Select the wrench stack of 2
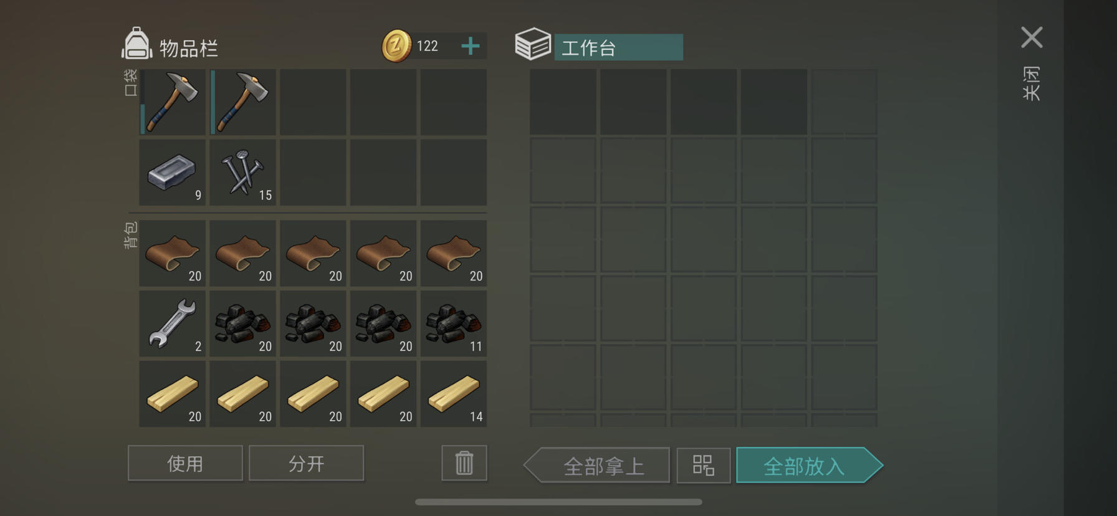Image resolution: width=1117 pixels, height=516 pixels. click(172, 323)
